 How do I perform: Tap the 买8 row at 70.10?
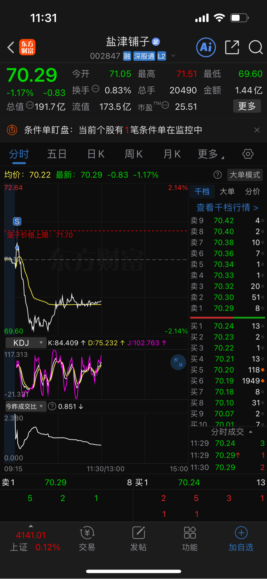[227, 403]
